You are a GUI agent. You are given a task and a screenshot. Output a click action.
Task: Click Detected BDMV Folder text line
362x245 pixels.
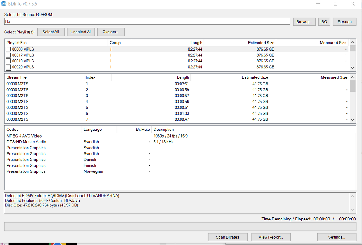pos(62,196)
